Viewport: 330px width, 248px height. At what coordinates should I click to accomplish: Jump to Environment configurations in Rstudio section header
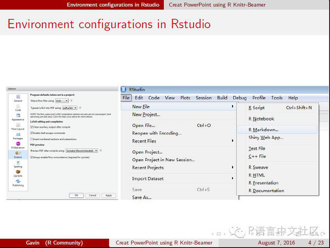pyautogui.click(x=113, y=4)
